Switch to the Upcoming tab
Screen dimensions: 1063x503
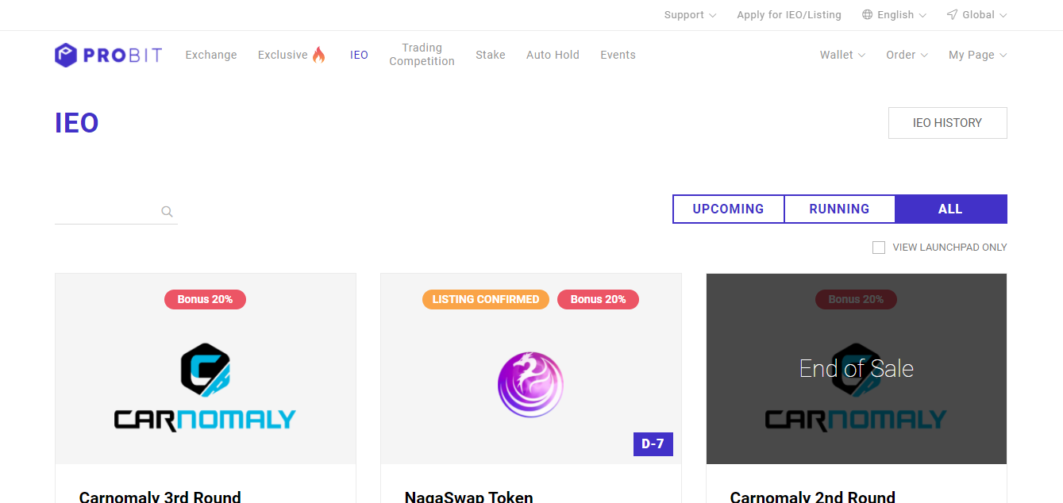(728, 209)
